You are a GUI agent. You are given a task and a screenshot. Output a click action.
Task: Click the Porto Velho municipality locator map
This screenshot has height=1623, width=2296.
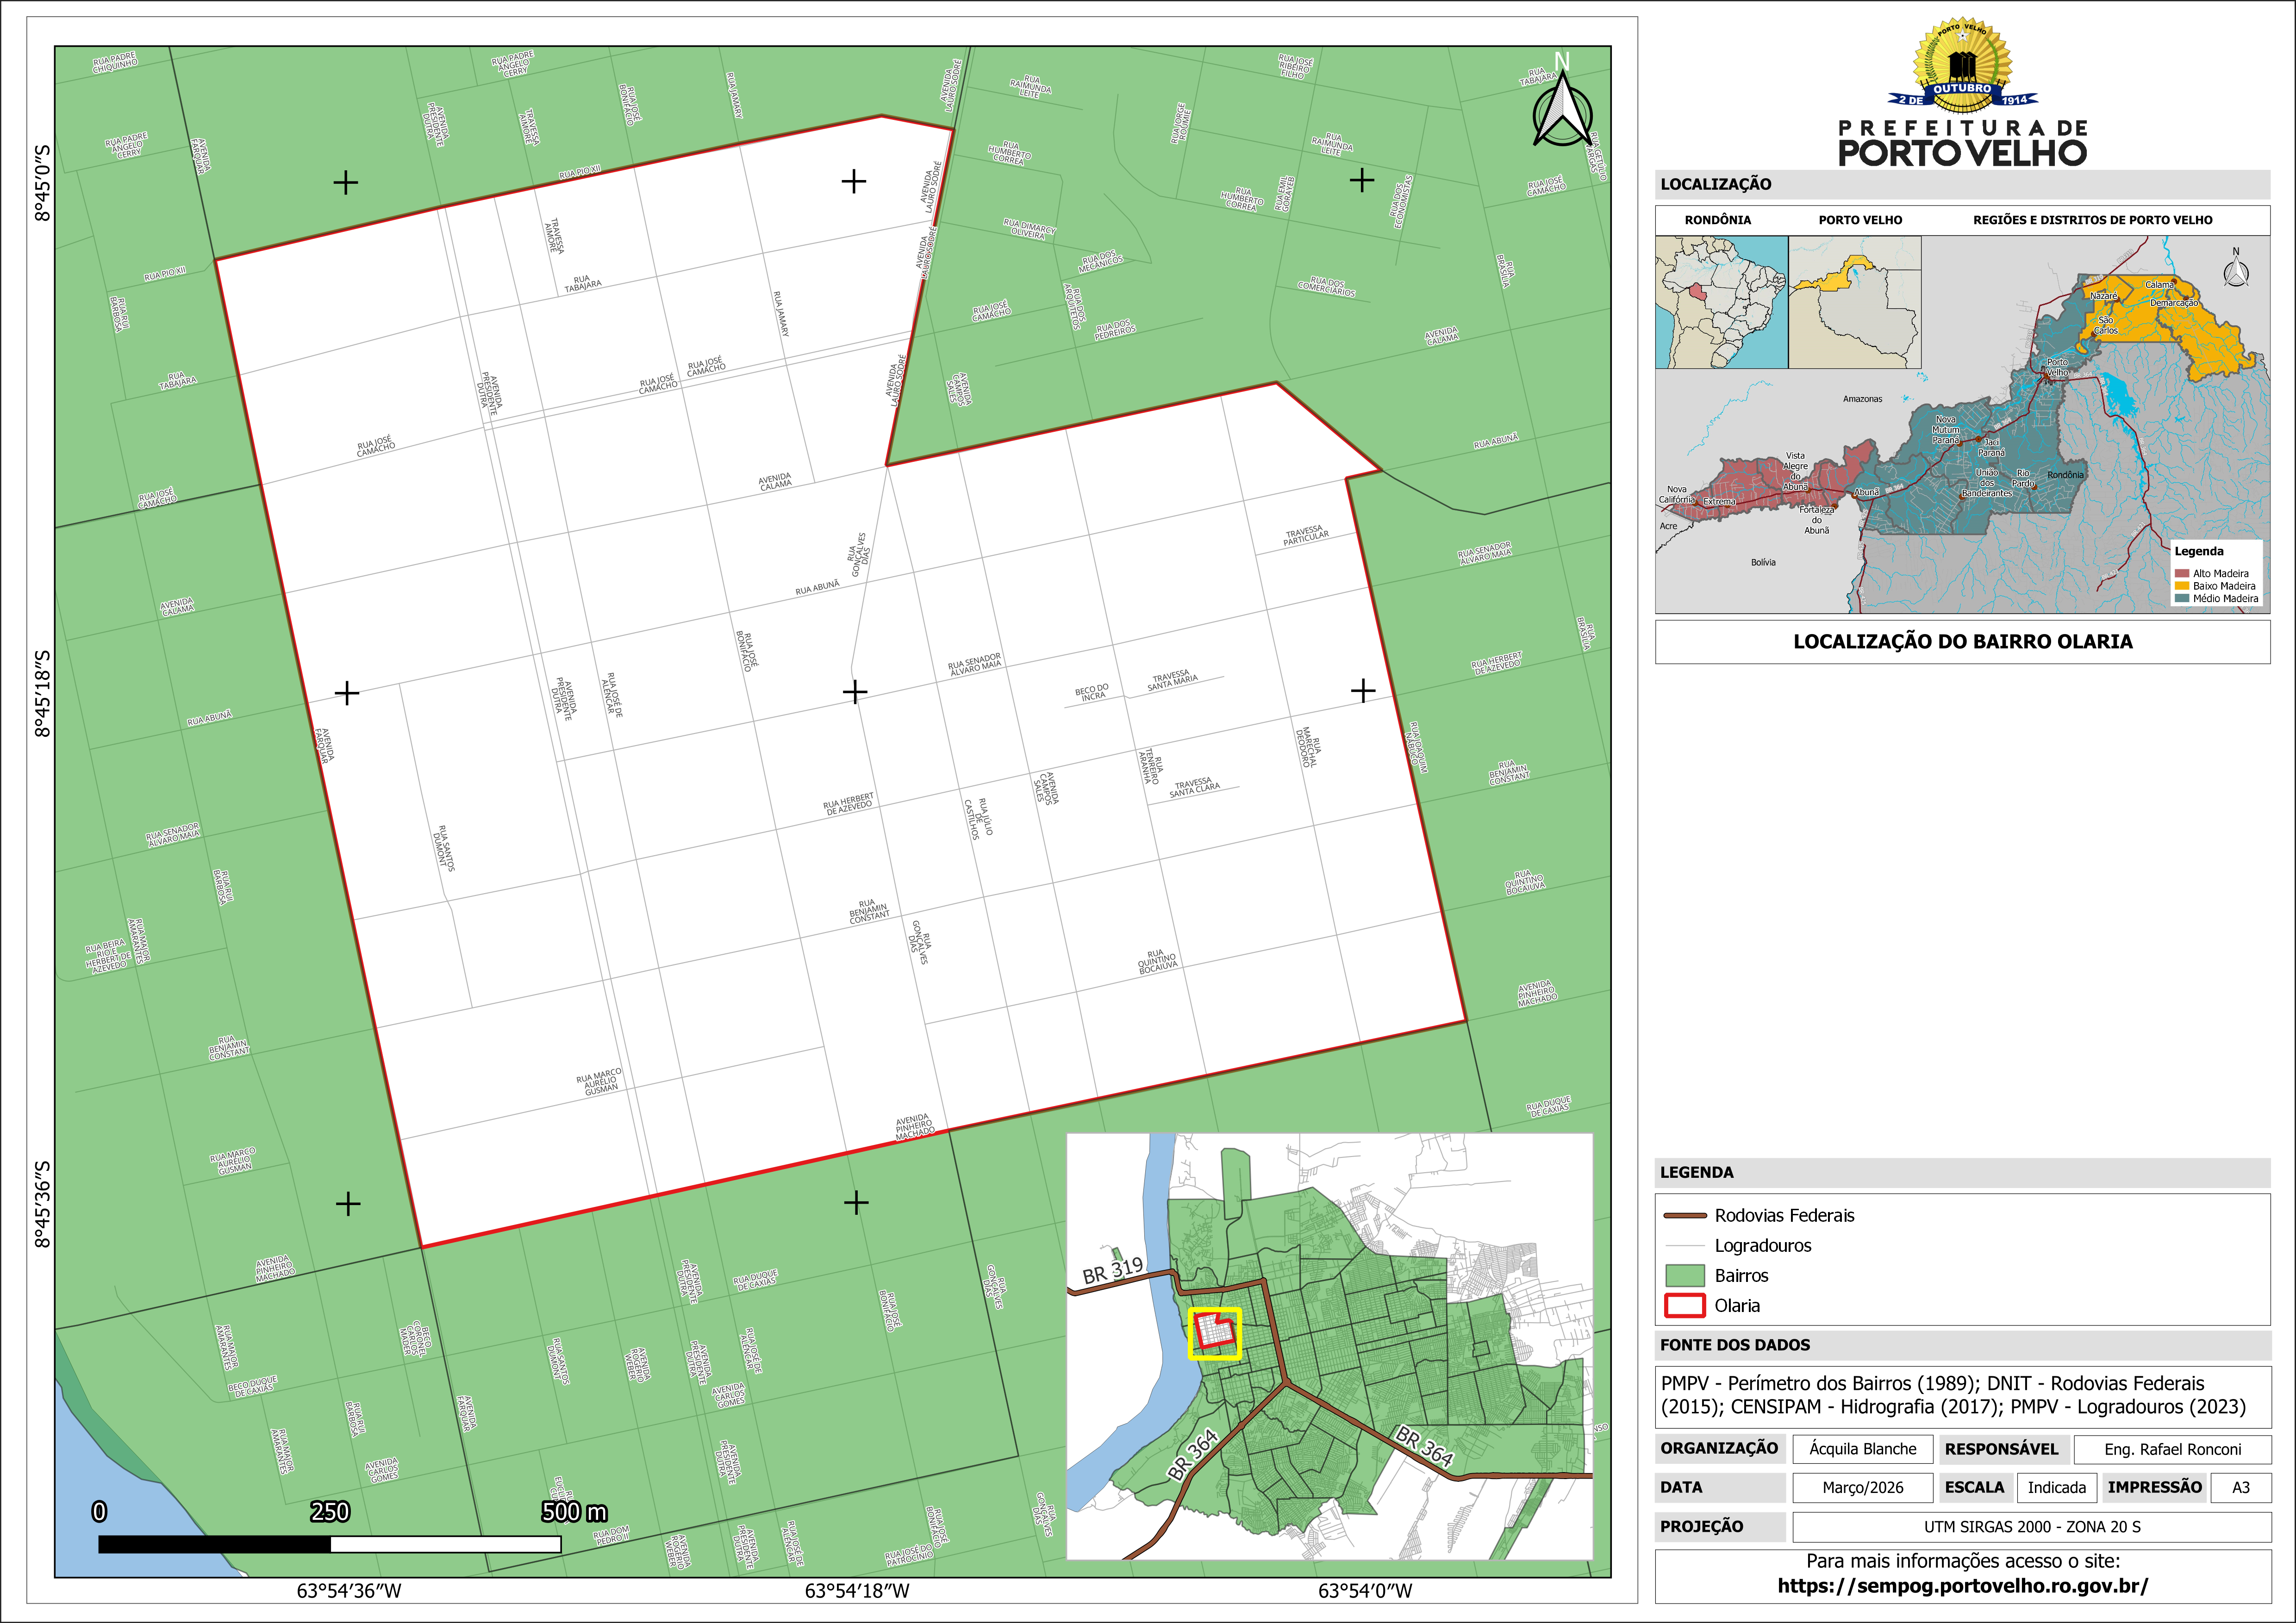[x=1854, y=302]
